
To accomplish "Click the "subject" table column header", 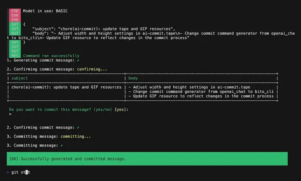I will tap(19, 78).
